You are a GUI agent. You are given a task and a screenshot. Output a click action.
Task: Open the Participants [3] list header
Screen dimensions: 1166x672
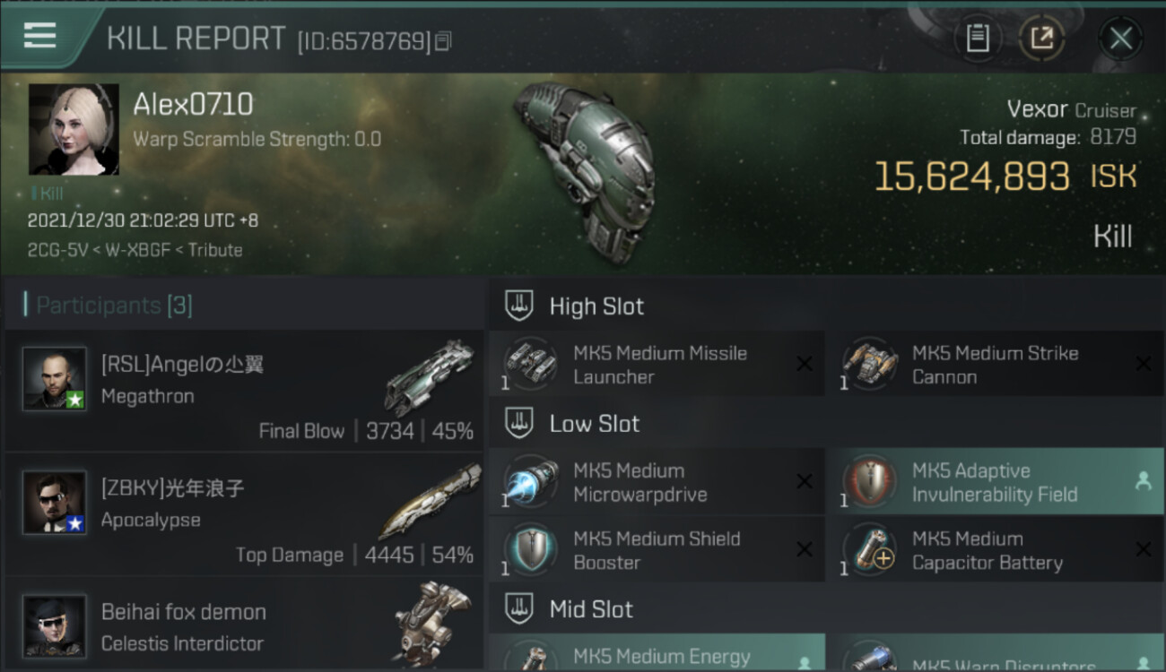(x=114, y=306)
